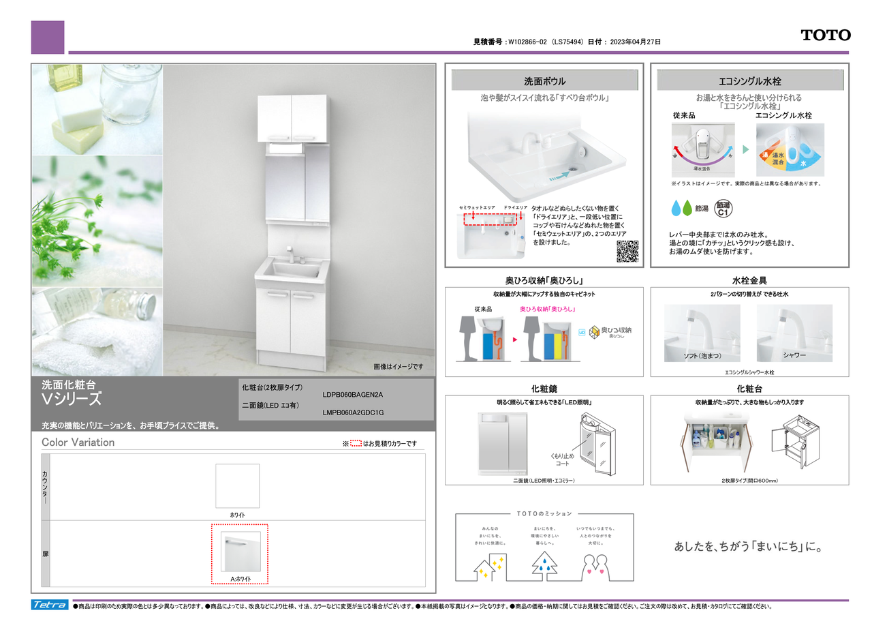The width and height of the screenshot is (872, 617).
Task: Click the Vシリーズ title
Action: click(x=72, y=400)
